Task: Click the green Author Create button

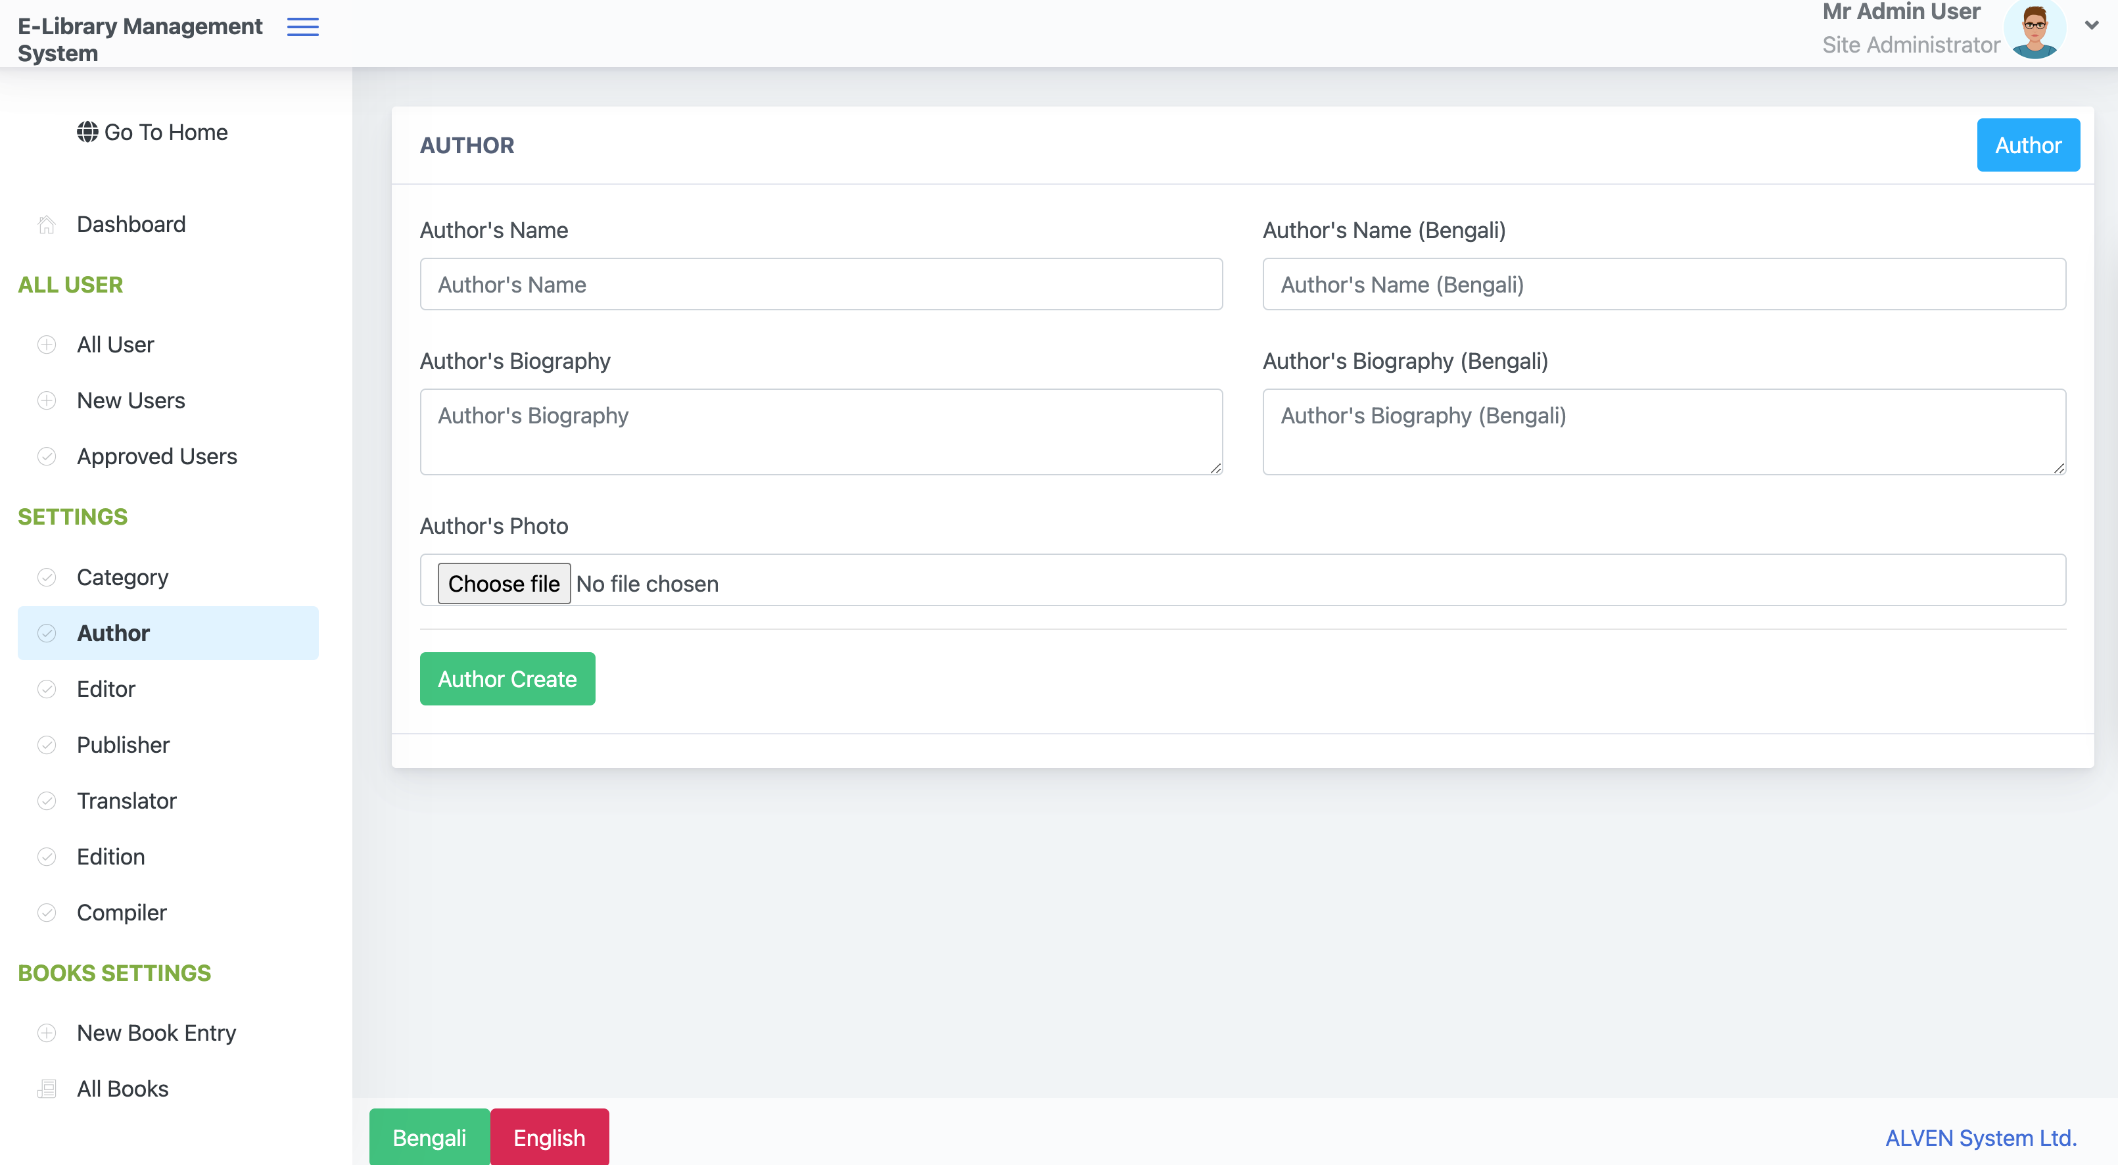Action: point(507,678)
